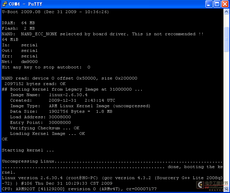Click the 'COM4 - PuTTY' title text
The height and width of the screenshot is (193, 230).
coord(26,4)
